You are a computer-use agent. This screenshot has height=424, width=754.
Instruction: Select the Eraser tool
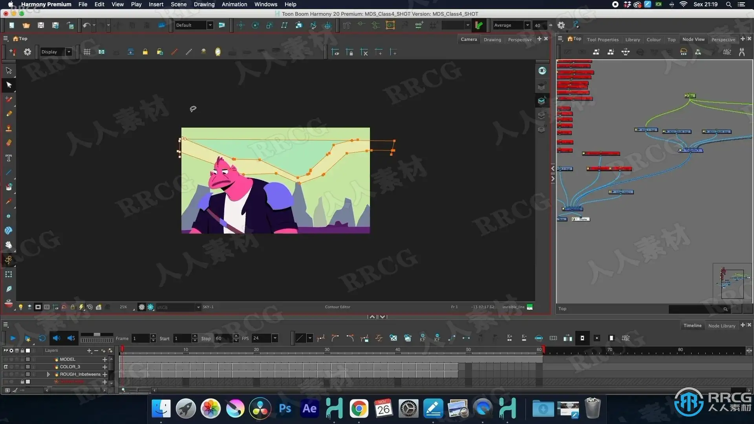(x=9, y=143)
